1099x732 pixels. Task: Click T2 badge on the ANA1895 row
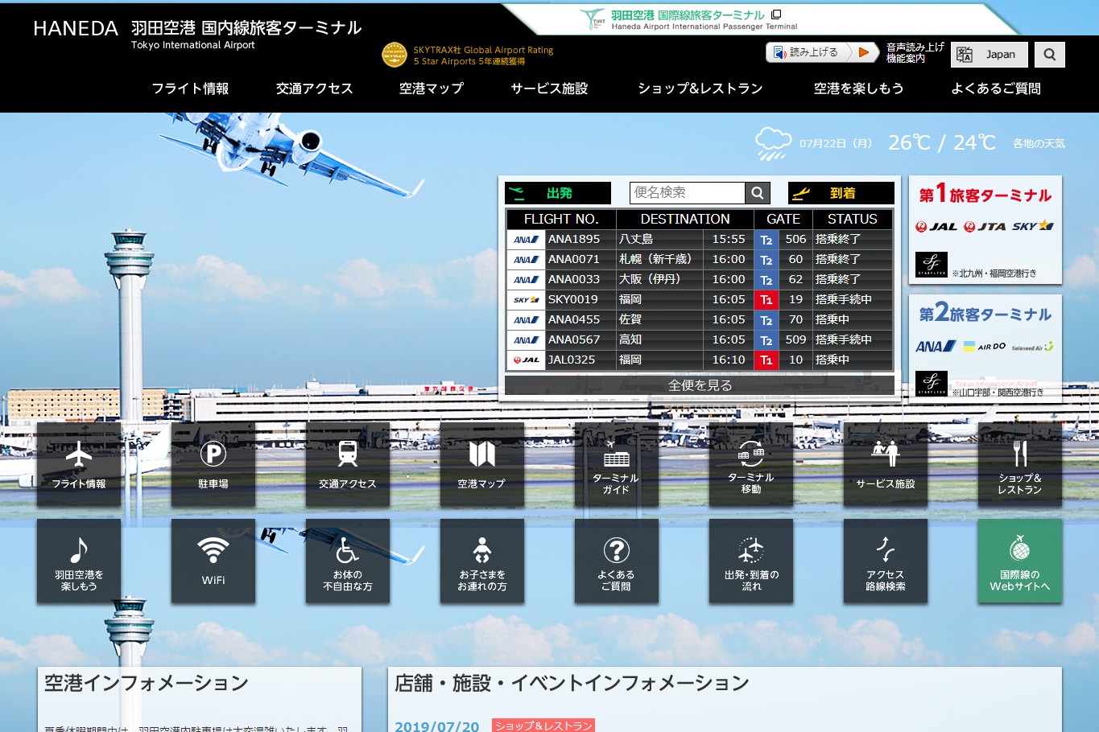click(x=766, y=240)
